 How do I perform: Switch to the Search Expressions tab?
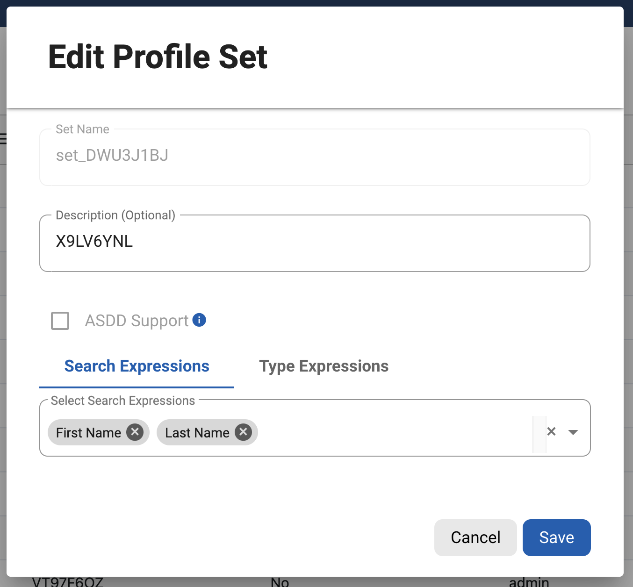[x=137, y=366]
